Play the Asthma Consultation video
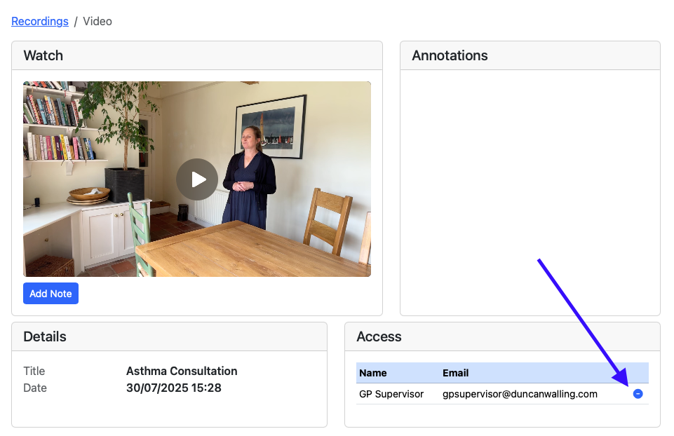 pos(196,179)
